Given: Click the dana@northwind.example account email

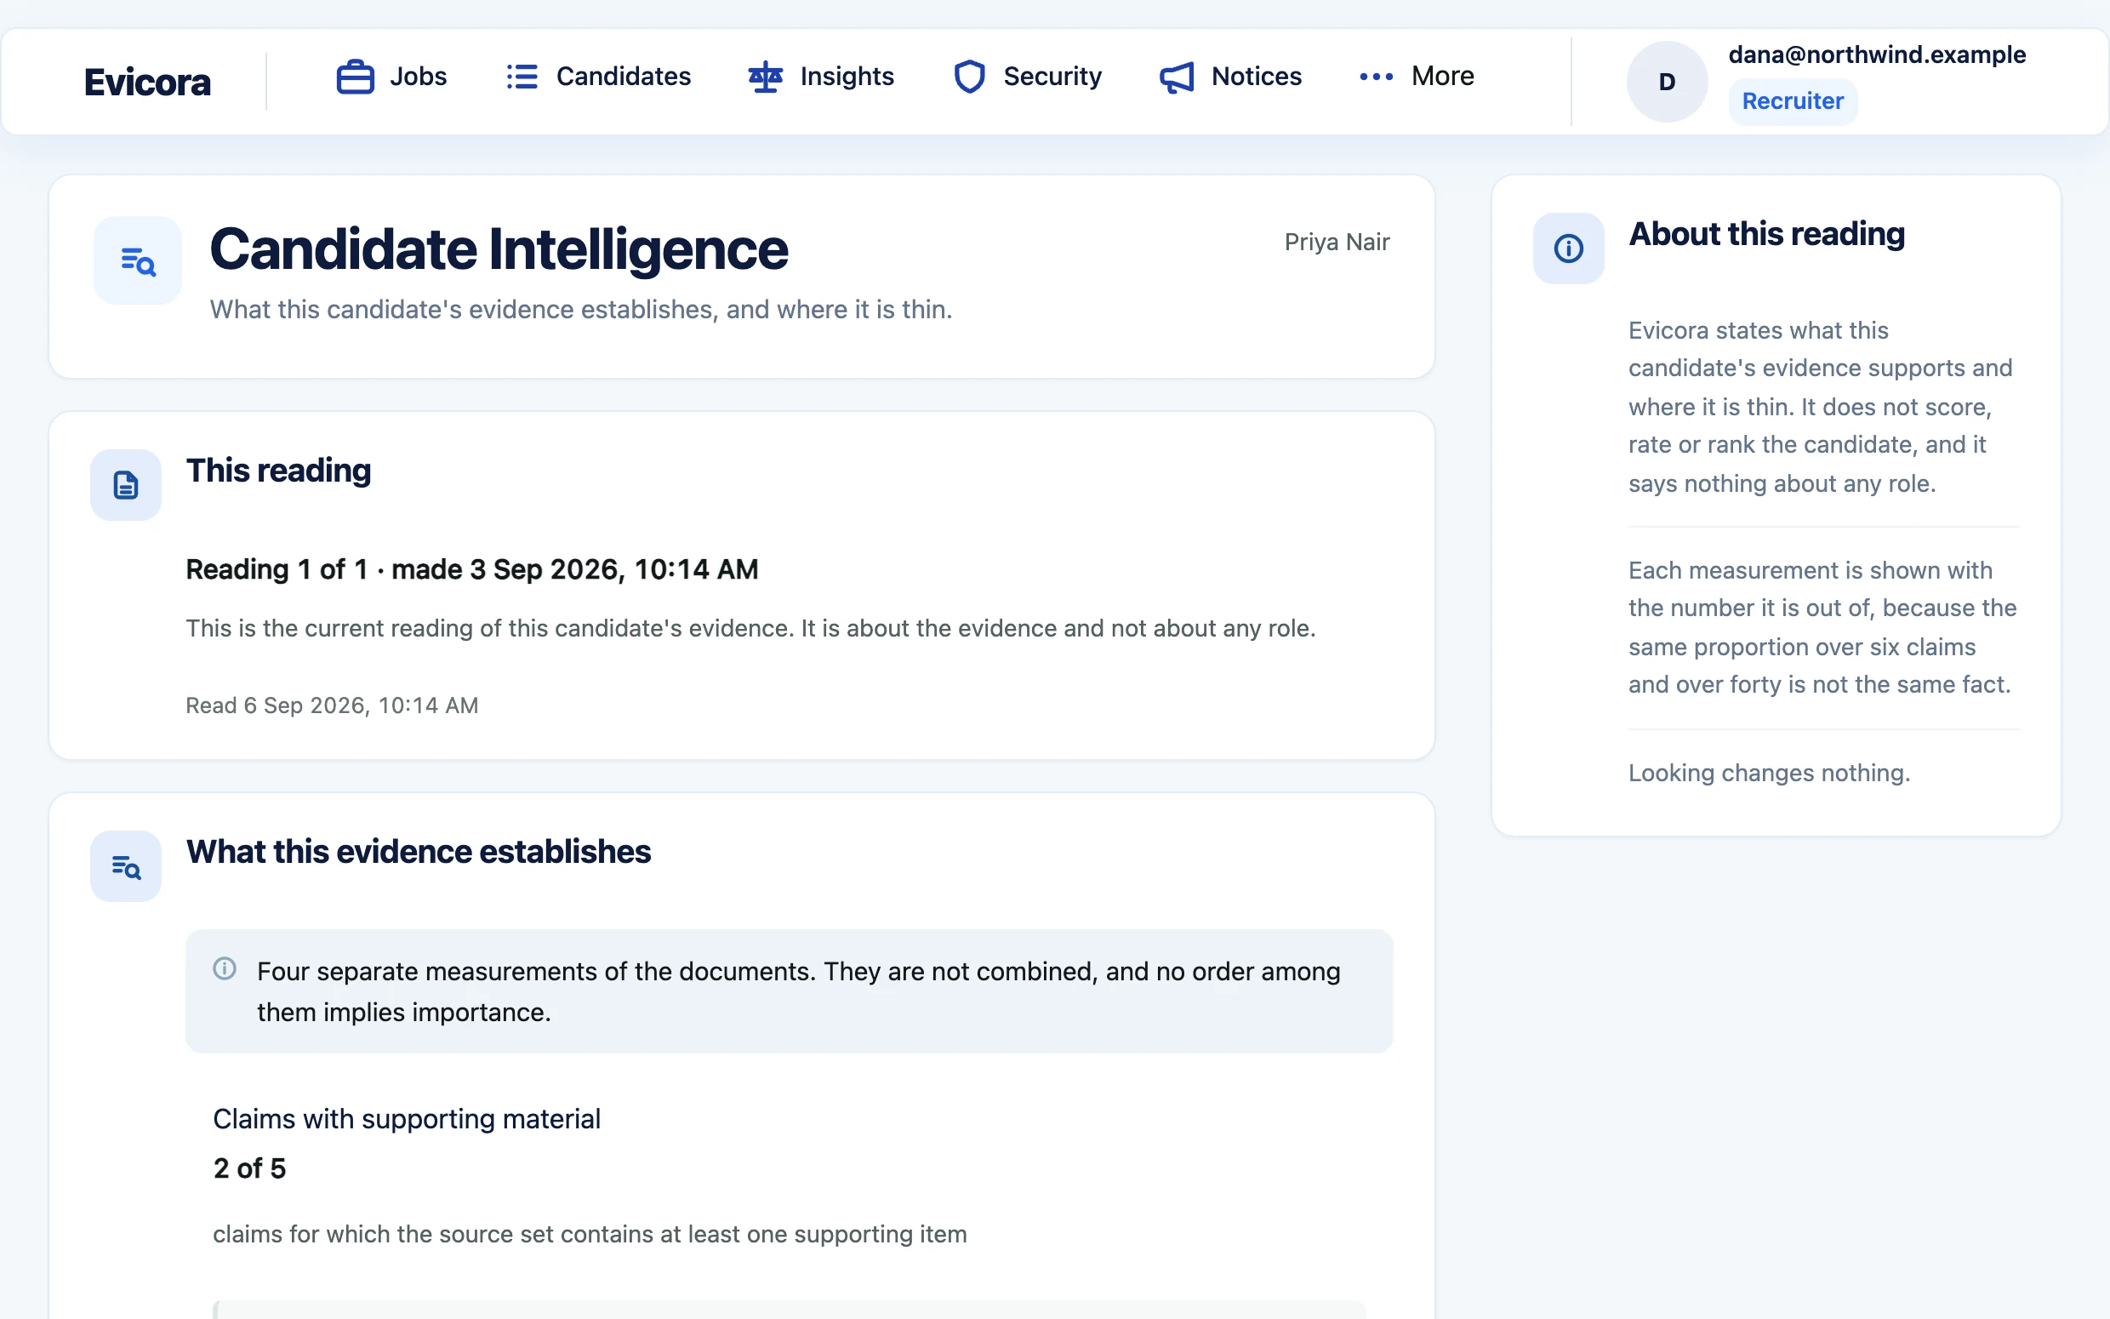Looking at the screenshot, I should 1876,55.
